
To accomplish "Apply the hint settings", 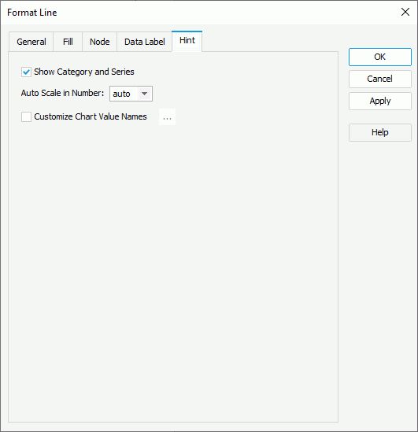I will click(x=380, y=101).
